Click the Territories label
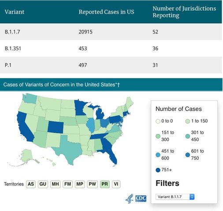Image resolution: width=223 pixels, height=211 pixels. pos(14,184)
